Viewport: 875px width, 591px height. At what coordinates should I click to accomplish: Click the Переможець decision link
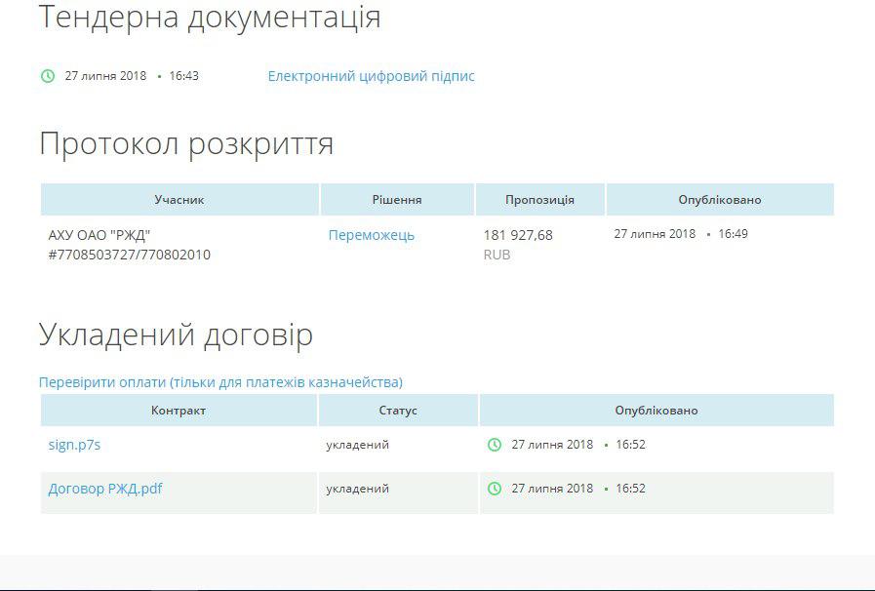click(x=371, y=235)
